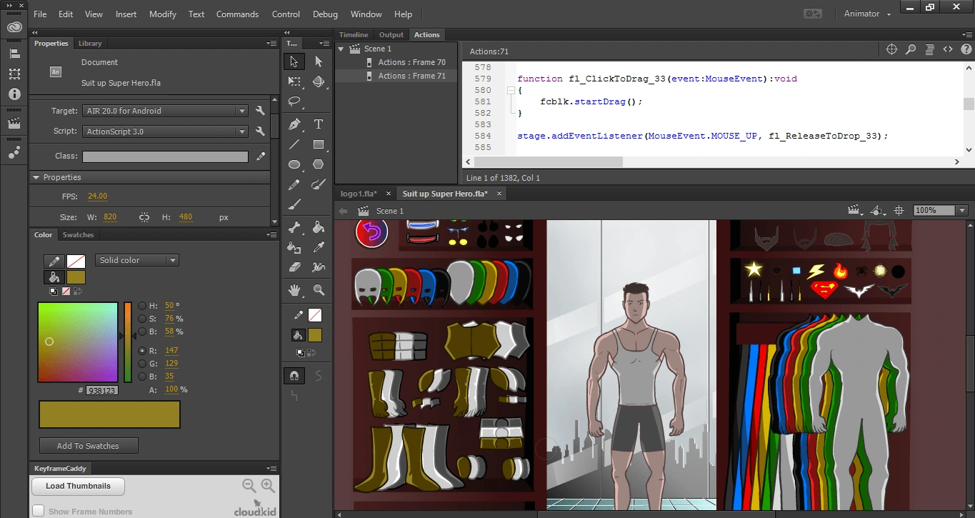Click the KeyframeCaddy zoom out icon
The image size is (975, 518).
pyautogui.click(x=249, y=486)
